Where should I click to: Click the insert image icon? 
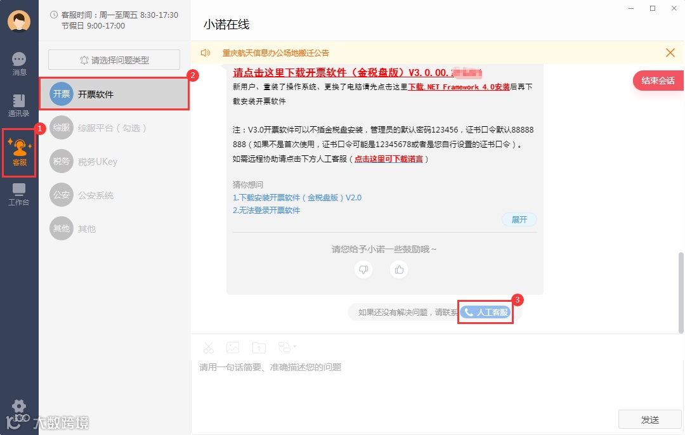(x=233, y=347)
